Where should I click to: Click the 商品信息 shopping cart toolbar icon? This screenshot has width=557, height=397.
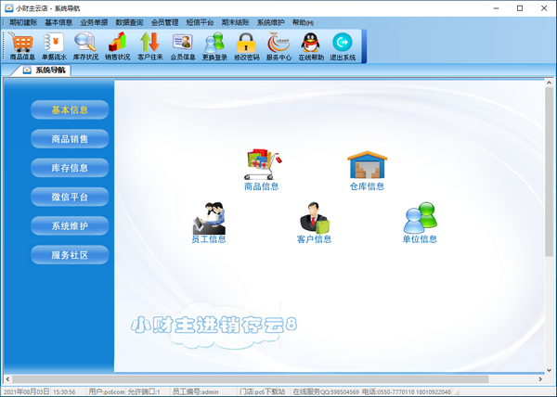[22, 45]
